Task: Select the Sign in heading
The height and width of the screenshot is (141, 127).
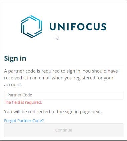Action: pos(15,58)
